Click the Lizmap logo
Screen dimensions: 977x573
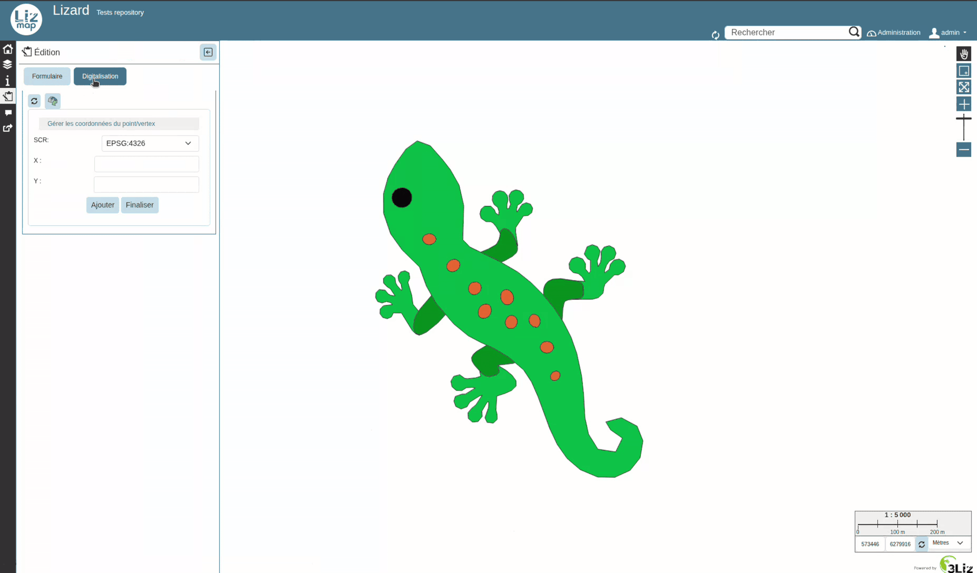[x=26, y=20]
